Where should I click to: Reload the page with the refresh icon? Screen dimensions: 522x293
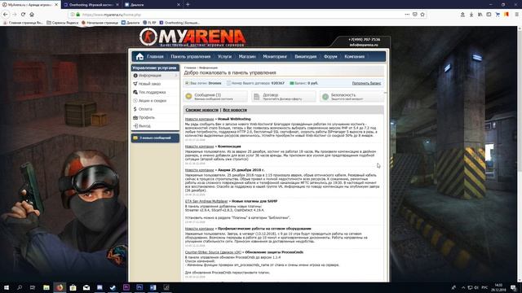tap(23, 15)
